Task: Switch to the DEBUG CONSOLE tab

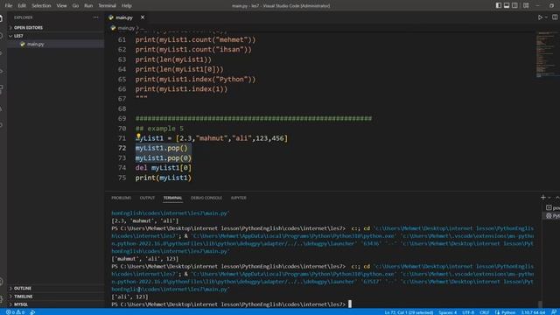Action: point(206,198)
